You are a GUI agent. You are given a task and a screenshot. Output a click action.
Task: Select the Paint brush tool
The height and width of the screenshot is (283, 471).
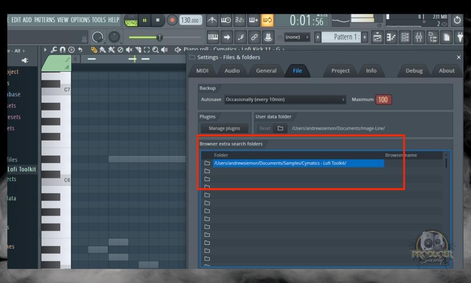(103, 50)
